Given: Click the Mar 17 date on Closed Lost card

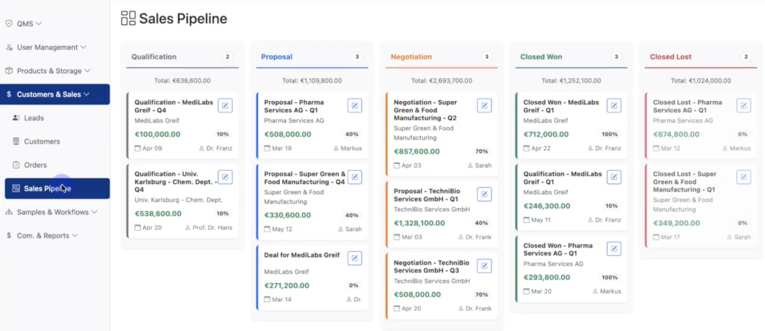Looking at the screenshot, I should pyautogui.click(x=670, y=237).
